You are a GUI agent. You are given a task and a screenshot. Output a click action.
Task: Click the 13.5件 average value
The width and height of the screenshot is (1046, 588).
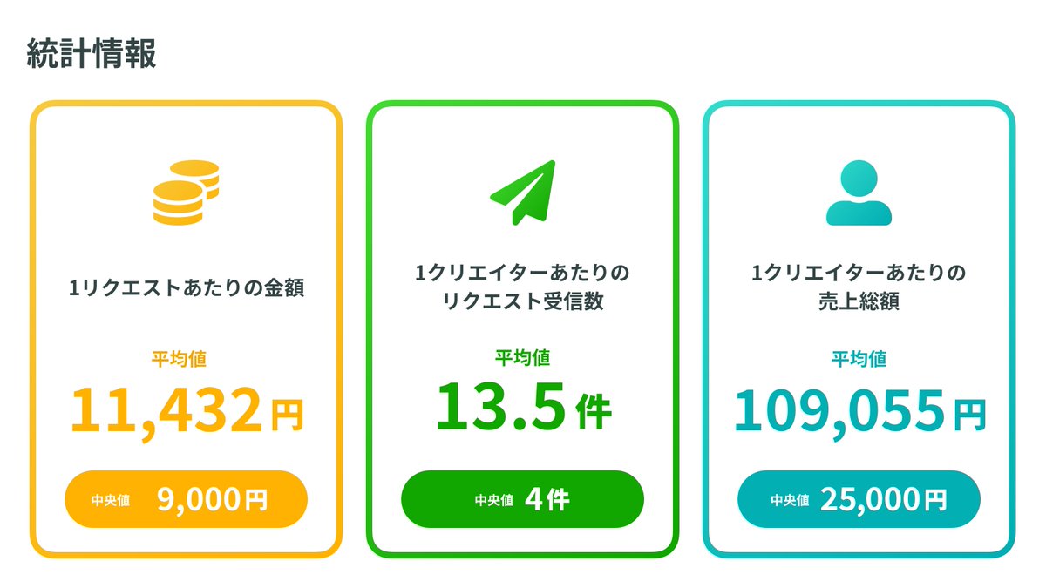[x=523, y=408]
